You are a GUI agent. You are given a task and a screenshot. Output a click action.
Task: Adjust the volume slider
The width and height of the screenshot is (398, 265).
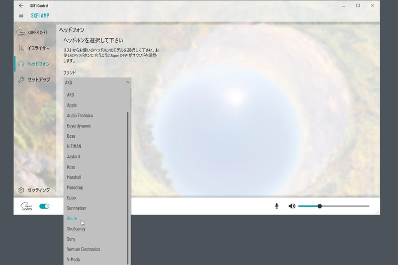click(x=333, y=206)
